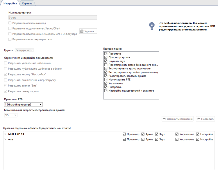Click the undo arrow Отменить изменения
The image size is (218, 172).
165,119
